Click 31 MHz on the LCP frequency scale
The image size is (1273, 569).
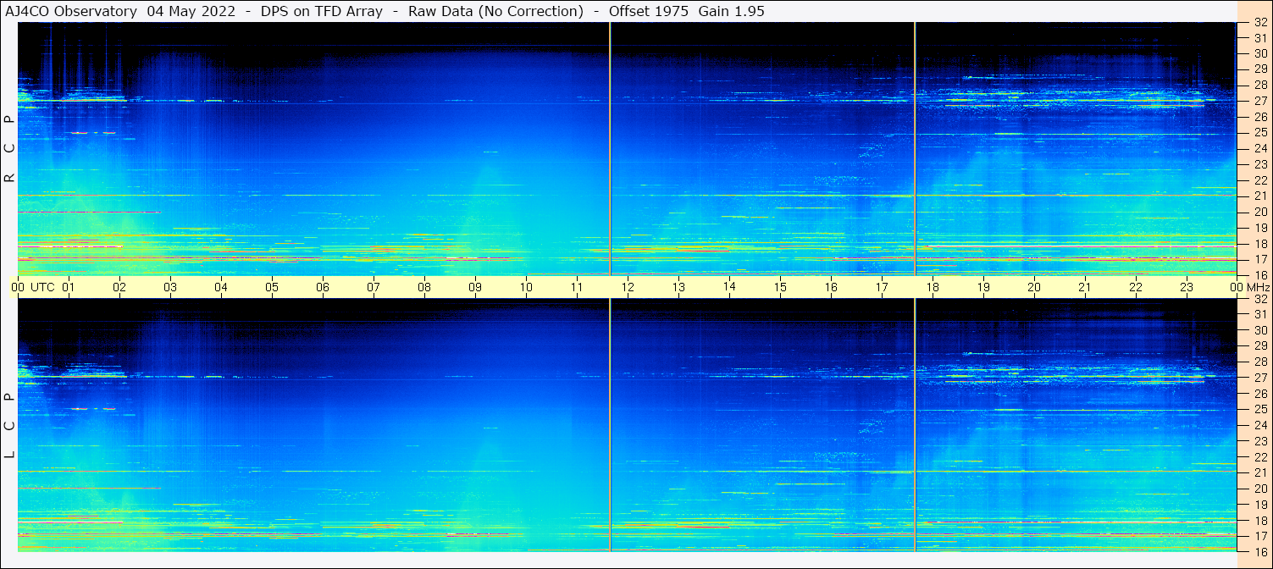pyautogui.click(x=1259, y=315)
